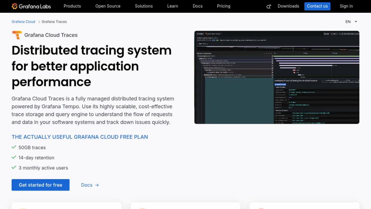This screenshot has height=209, width=371.
Task: Click the AI search icon
Action: 269,7
